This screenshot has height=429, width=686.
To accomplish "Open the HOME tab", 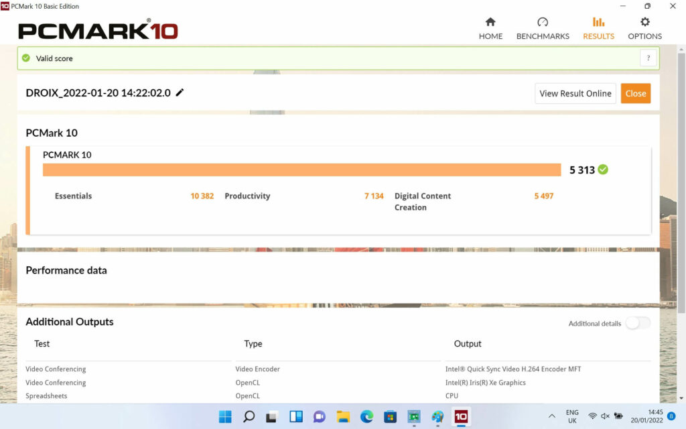I will click(x=490, y=28).
